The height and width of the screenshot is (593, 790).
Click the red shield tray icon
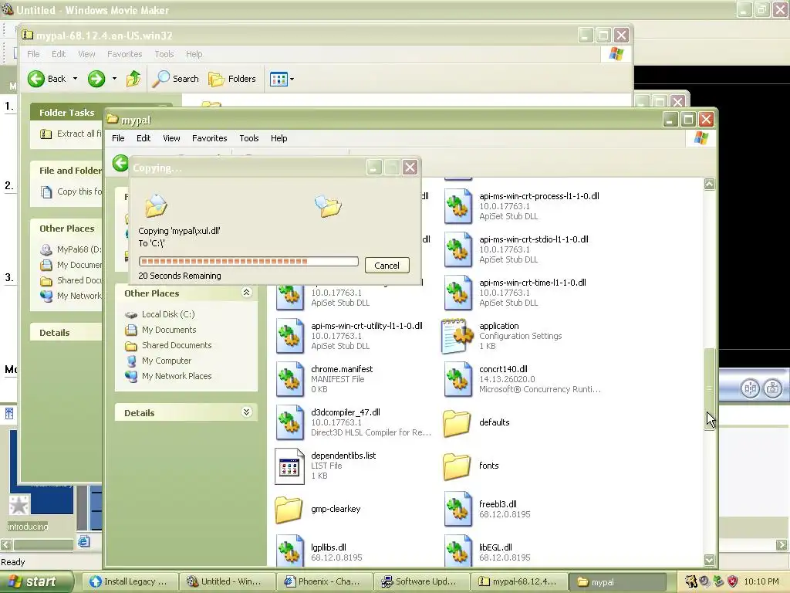tap(733, 581)
